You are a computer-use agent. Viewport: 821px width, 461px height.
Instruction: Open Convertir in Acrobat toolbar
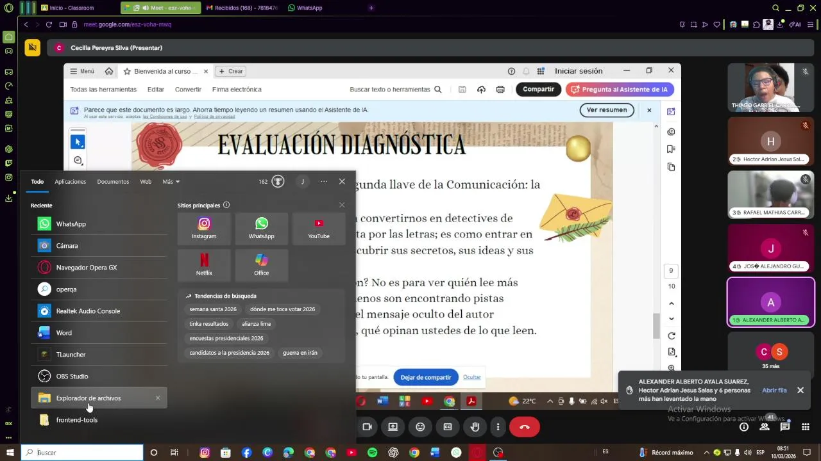point(188,90)
